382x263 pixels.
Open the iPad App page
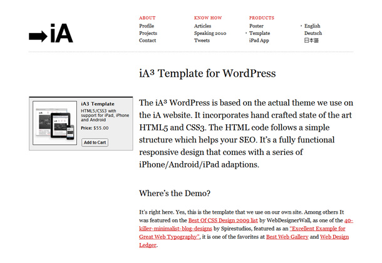pyautogui.click(x=259, y=41)
